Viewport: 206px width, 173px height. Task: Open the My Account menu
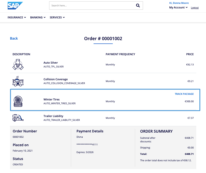click(x=178, y=7)
